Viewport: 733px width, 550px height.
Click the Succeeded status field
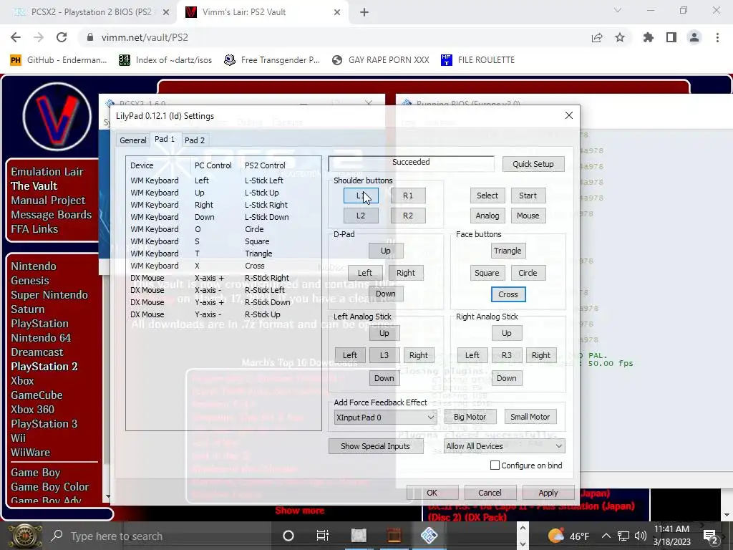coord(412,163)
